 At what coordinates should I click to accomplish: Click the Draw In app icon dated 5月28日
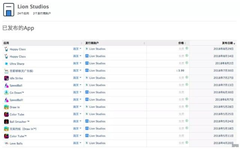pyautogui.click(x=6, y=107)
